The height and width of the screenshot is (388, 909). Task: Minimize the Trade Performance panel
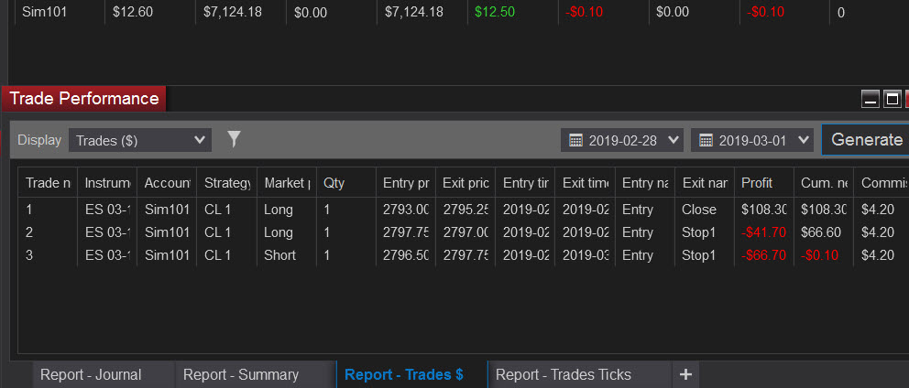[871, 100]
